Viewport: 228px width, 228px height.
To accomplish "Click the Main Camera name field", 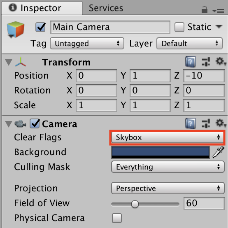I will [x=110, y=27].
